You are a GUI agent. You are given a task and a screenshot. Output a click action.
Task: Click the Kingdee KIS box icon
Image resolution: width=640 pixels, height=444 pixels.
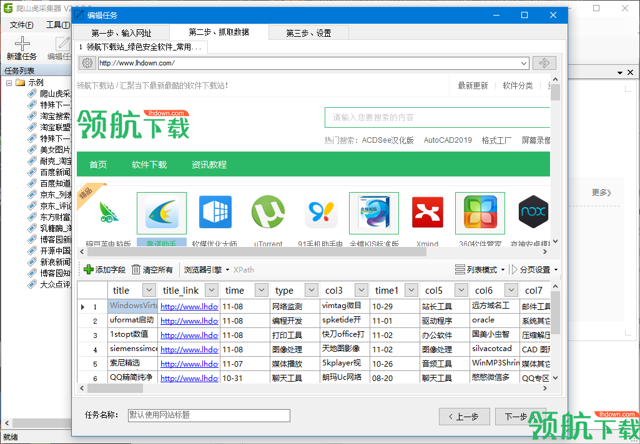(374, 213)
